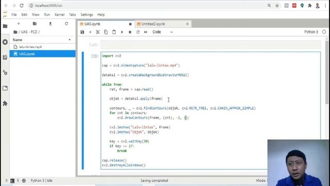Image resolution: width=330 pixels, height=186 pixels.
Task: Paste cell from clipboard
Action: (114, 32)
